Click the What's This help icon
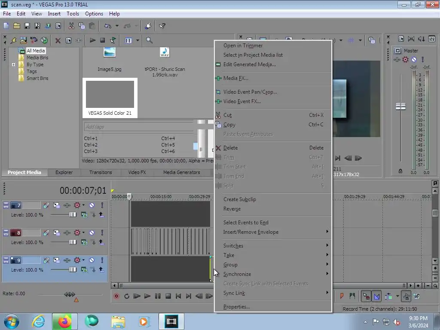The width and height of the screenshot is (440, 330). point(162,26)
